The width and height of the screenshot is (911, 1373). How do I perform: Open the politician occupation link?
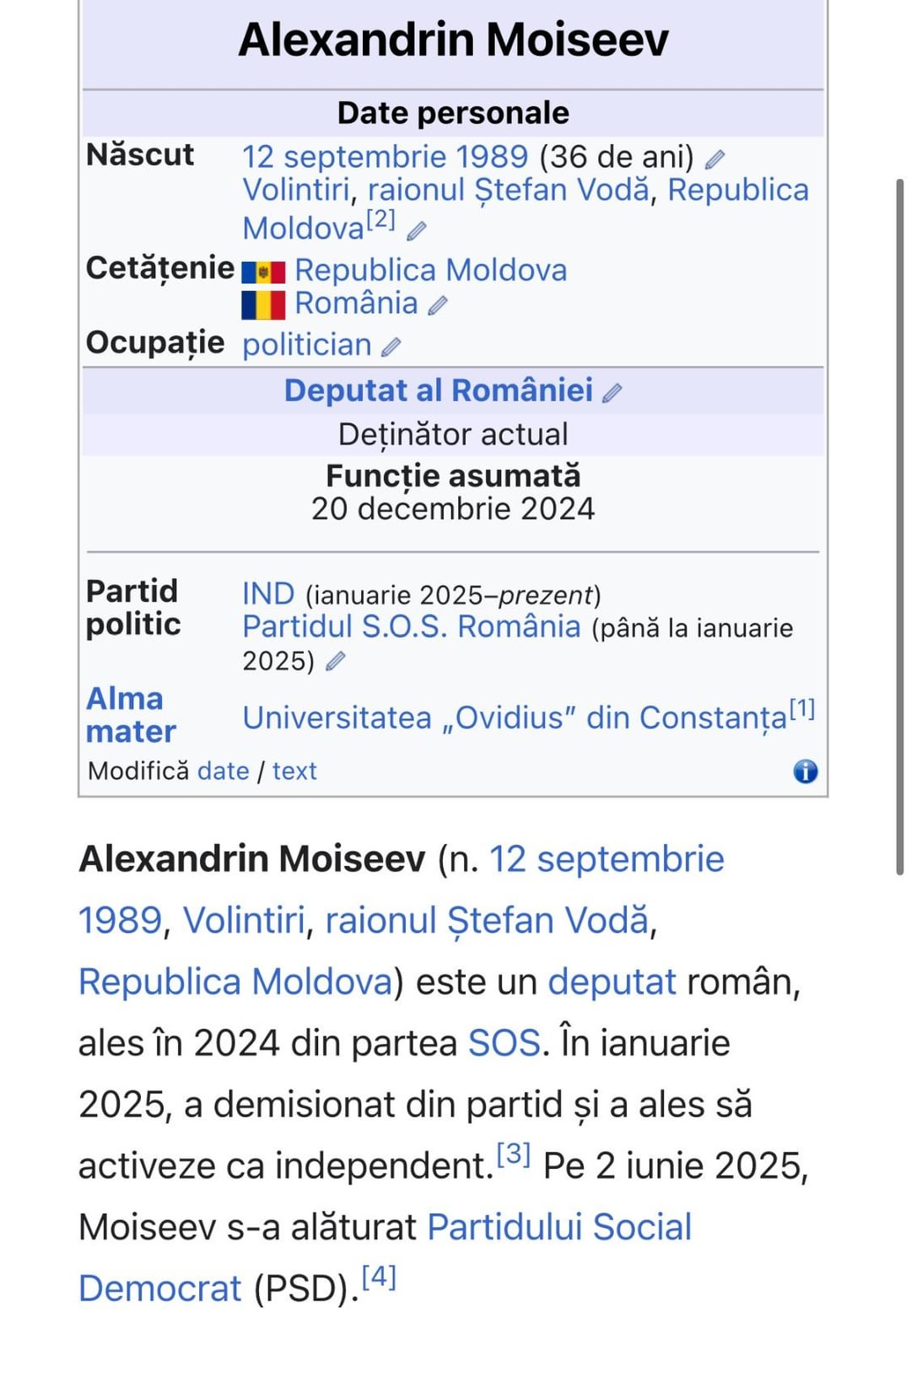click(307, 345)
